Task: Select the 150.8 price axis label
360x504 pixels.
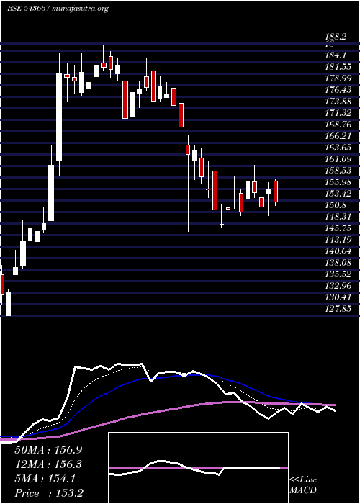Action: (336, 205)
